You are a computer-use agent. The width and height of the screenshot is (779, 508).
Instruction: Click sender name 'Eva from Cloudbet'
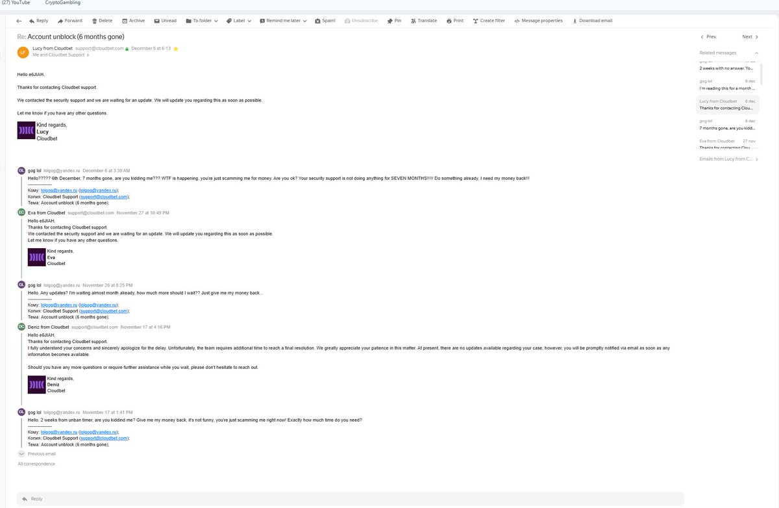point(47,212)
